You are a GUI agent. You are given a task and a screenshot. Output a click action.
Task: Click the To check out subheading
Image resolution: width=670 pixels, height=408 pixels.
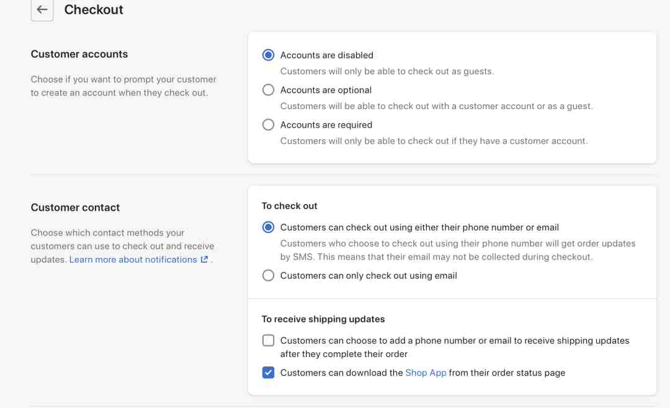pos(289,206)
